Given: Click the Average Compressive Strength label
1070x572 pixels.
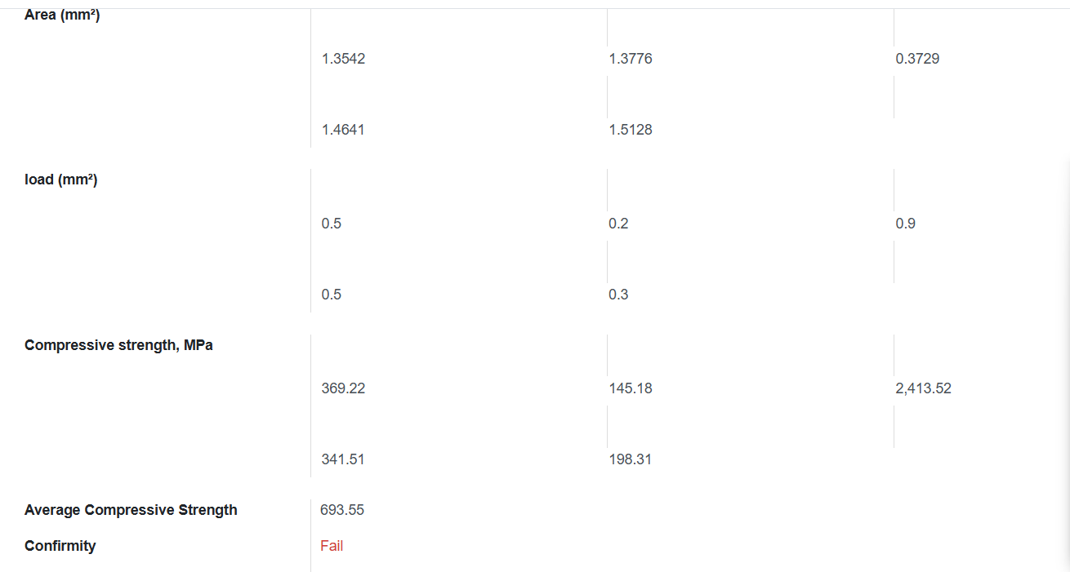Looking at the screenshot, I should point(131,510).
